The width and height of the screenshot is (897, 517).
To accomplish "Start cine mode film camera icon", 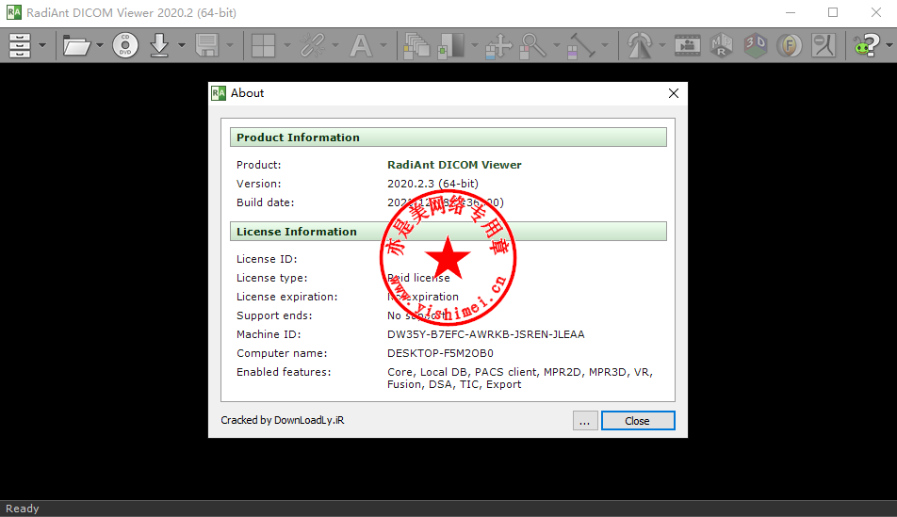I will [688, 45].
